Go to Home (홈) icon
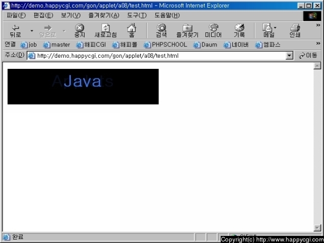 click(x=132, y=31)
